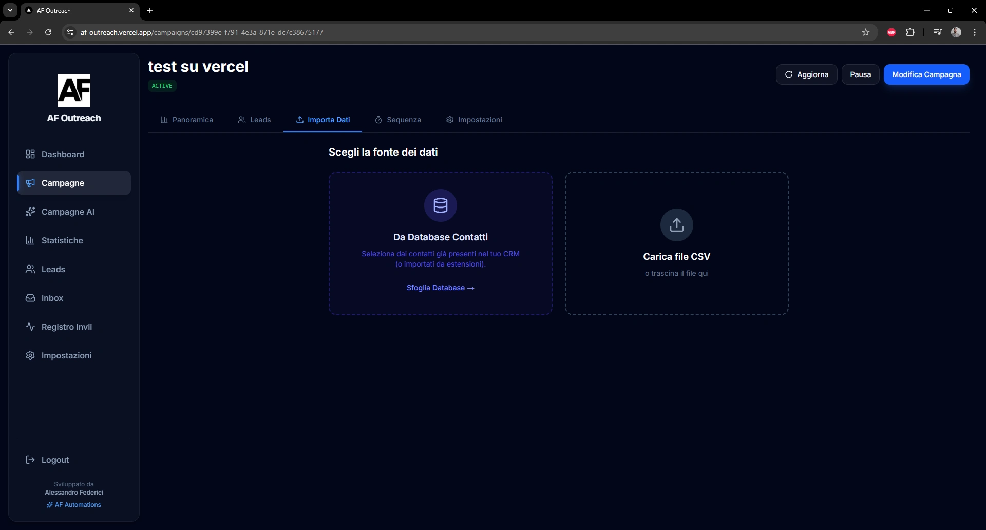Go to Campagne AI section
Viewport: 986px width, 530px height.
pyautogui.click(x=74, y=212)
